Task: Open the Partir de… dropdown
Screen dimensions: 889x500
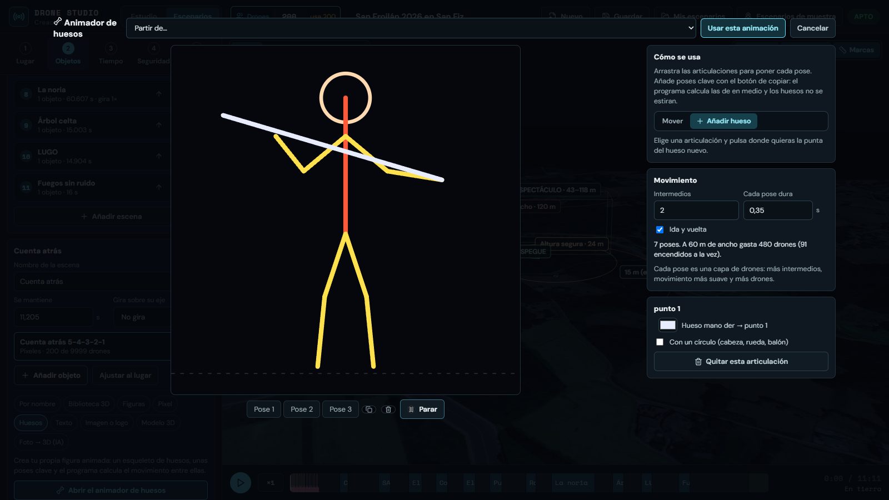Action: (x=411, y=28)
